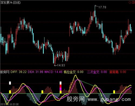Select the DEA: 31.99 value

(x=35, y=72)
